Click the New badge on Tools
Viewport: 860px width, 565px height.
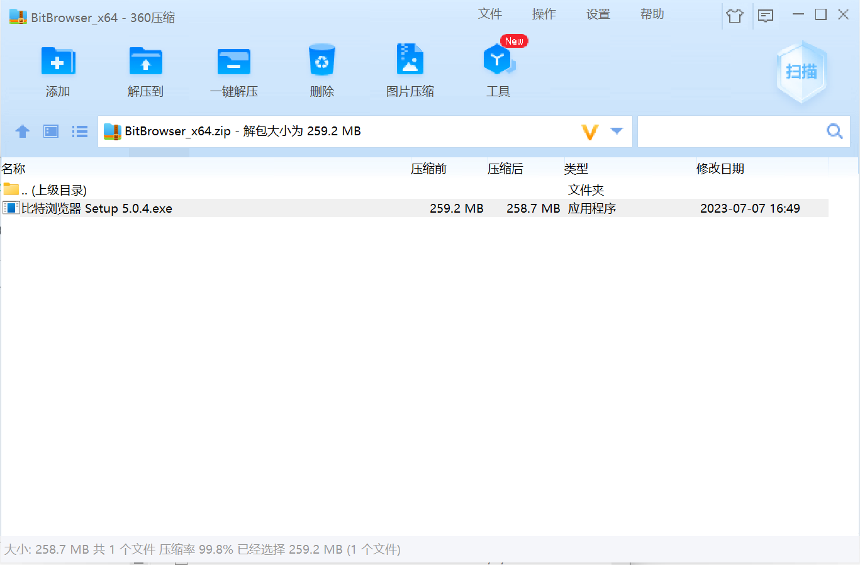point(514,41)
